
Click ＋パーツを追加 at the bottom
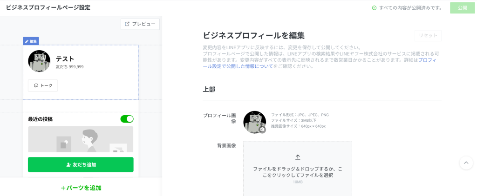[81, 188]
